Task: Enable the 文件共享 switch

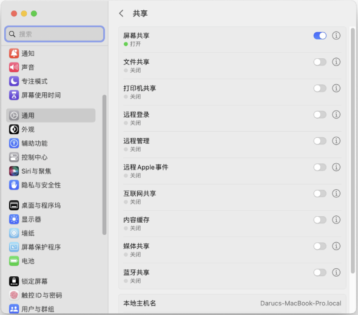Action: tap(320, 62)
